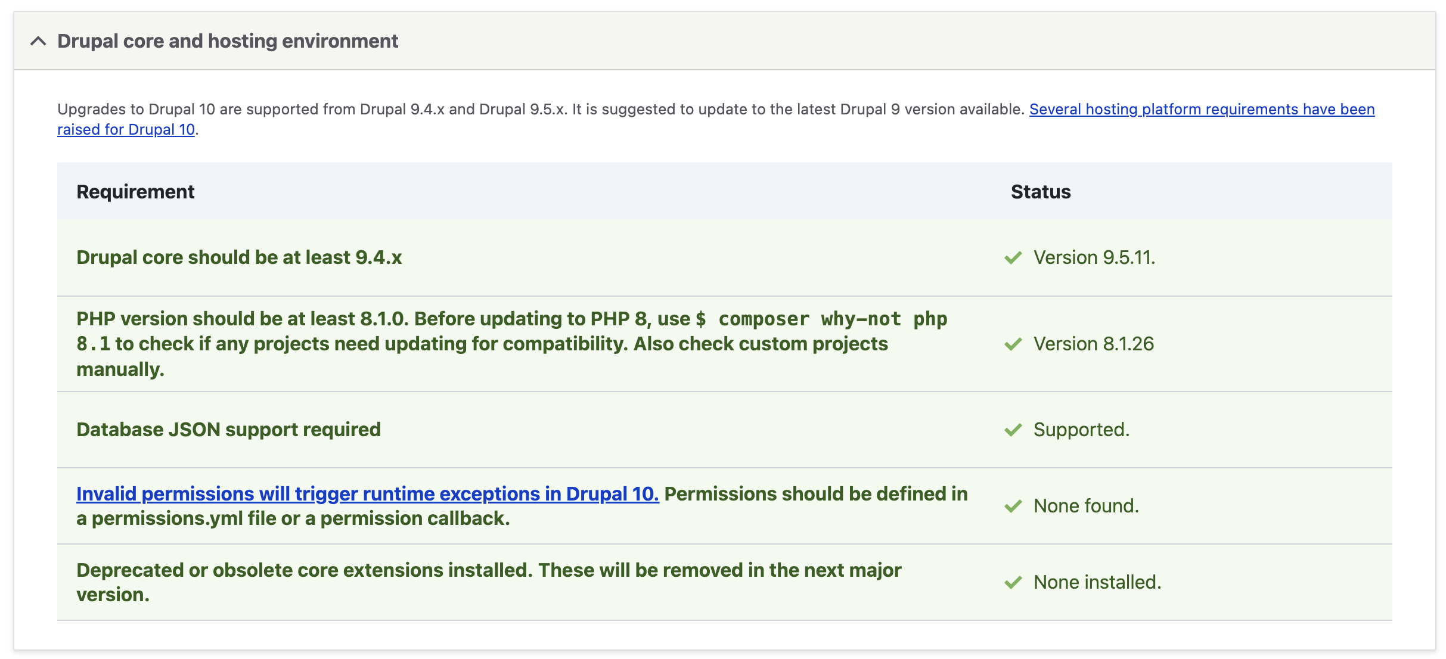Click the checkmark icon beside Supported
This screenshot has height=659, width=1446.
1013,430
